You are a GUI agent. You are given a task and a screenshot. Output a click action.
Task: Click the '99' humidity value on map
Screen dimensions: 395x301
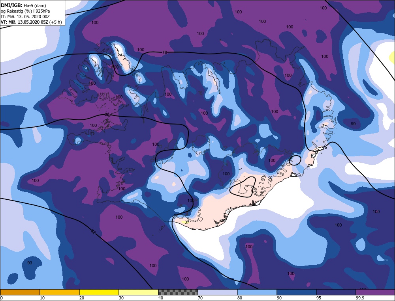(x=353, y=124)
